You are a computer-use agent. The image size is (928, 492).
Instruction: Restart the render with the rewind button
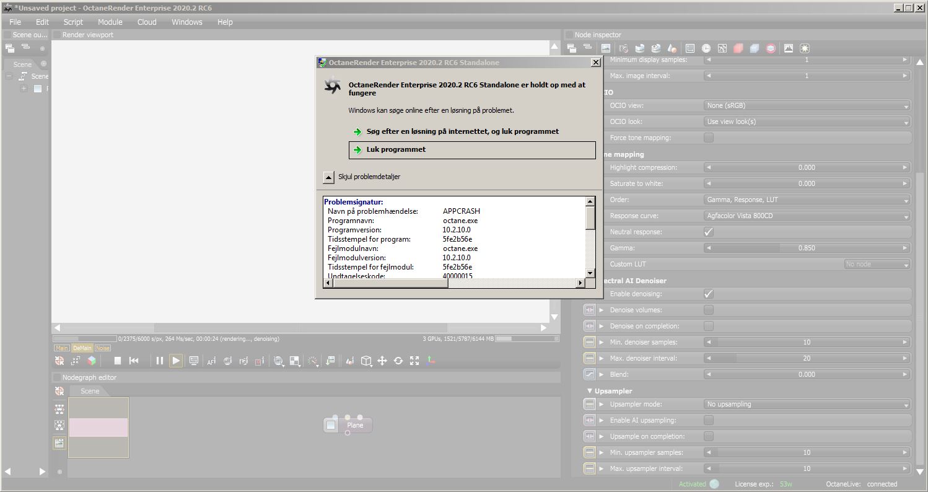click(x=134, y=361)
